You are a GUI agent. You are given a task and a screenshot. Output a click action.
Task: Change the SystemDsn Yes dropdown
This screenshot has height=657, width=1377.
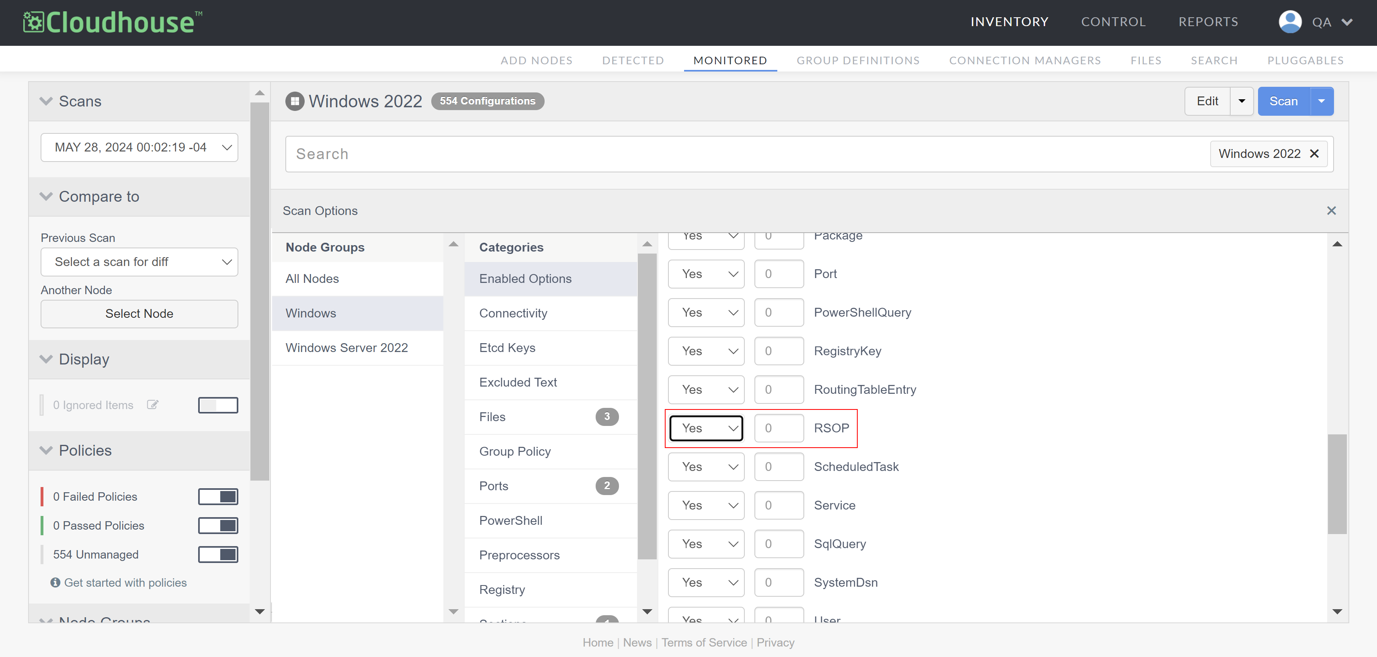click(x=706, y=582)
